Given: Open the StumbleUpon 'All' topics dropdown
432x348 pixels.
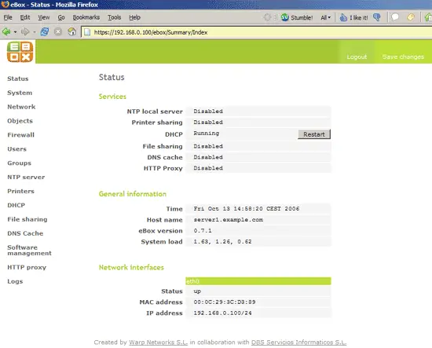Looking at the screenshot, I should 325,17.
